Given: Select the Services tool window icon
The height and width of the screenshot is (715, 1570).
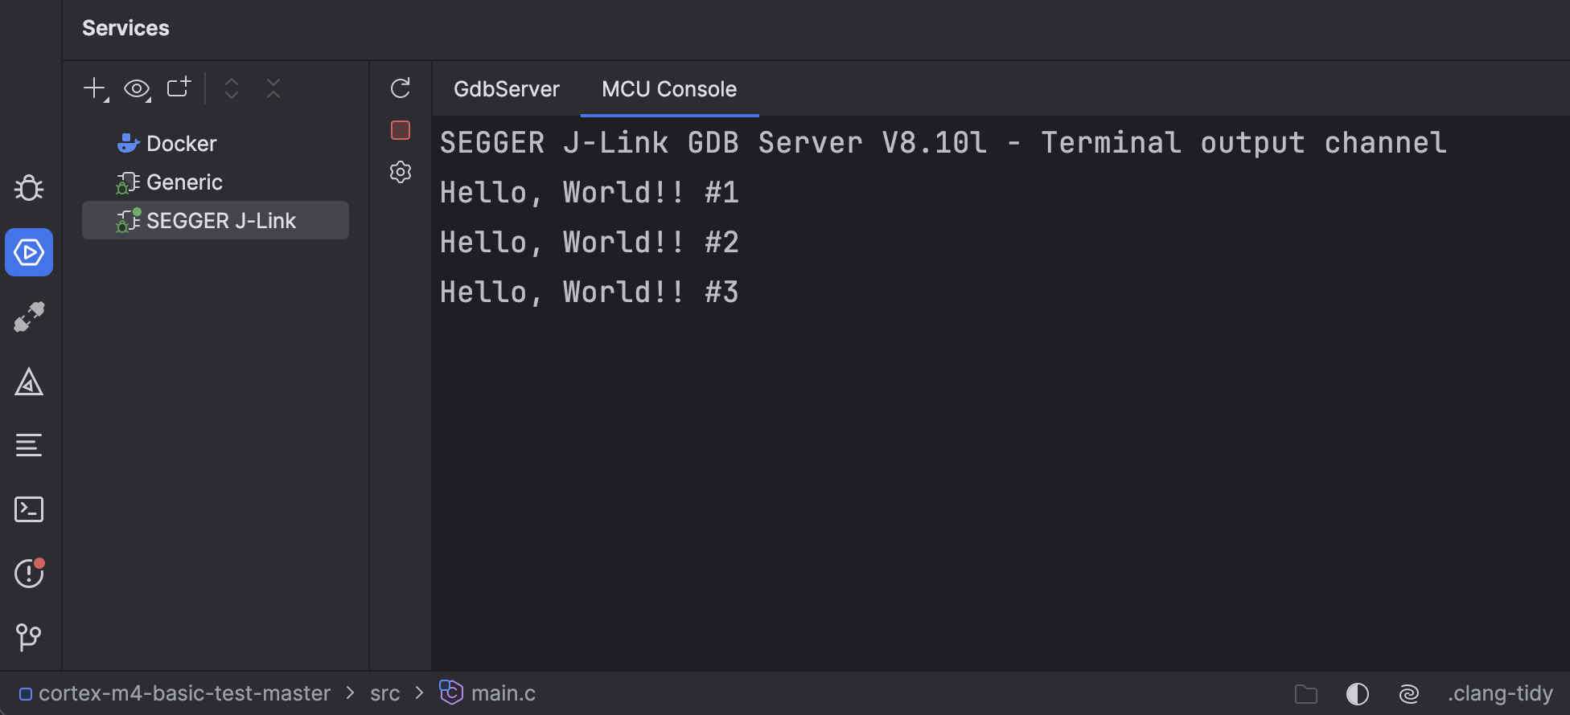Looking at the screenshot, I should 29,252.
